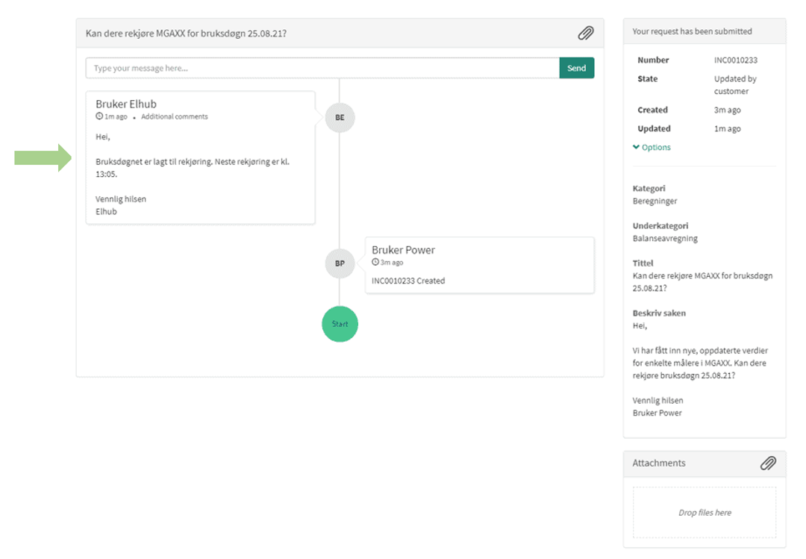This screenshot has width=806, height=559.
Task: Click the clock icon beside Bruker Elhub's timestamp
Action: click(x=99, y=116)
